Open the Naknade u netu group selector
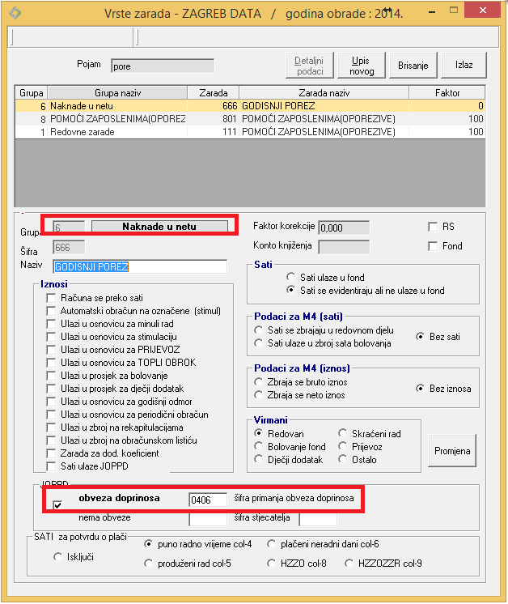The height and width of the screenshot is (604, 508). click(x=159, y=227)
